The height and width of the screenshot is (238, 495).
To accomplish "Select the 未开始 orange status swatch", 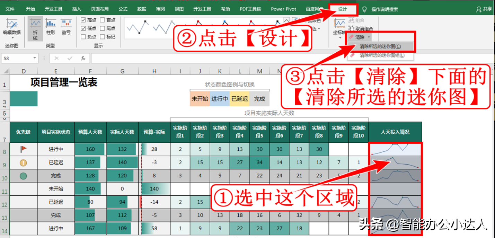I will pos(200,99).
